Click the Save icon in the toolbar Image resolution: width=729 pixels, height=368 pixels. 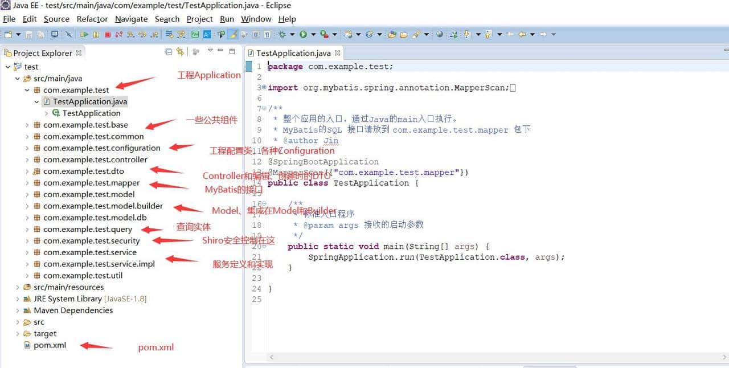click(28, 34)
